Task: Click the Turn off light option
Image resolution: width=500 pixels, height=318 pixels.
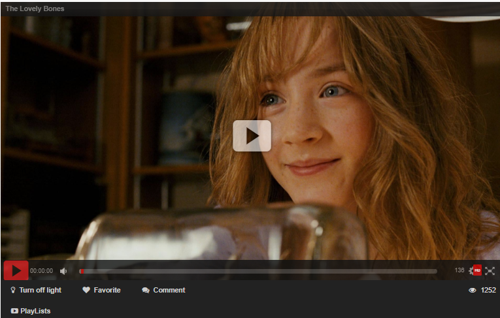Action: 36,290
